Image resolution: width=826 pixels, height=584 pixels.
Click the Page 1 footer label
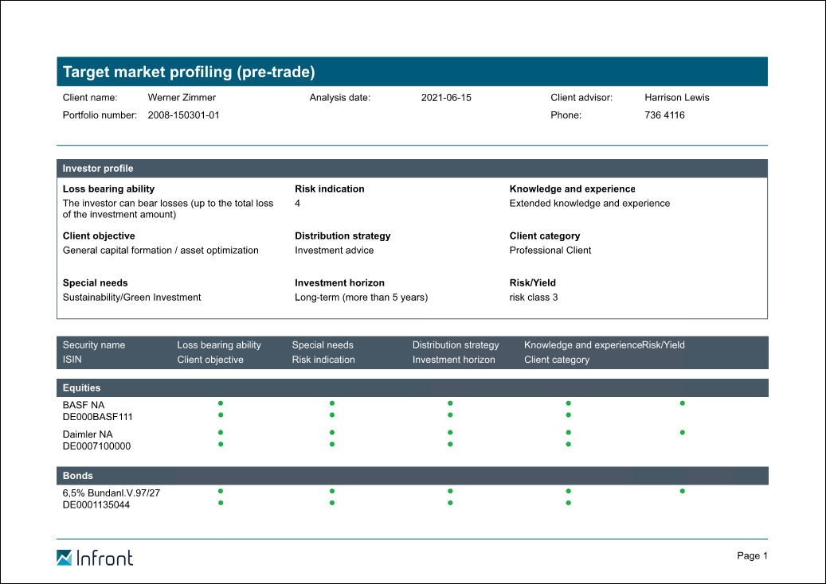[x=752, y=556]
